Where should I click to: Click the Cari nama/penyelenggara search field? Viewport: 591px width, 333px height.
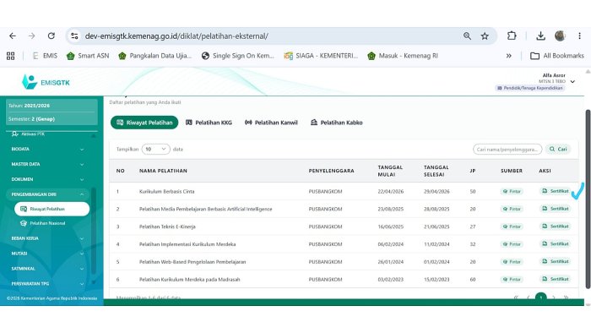pos(507,150)
